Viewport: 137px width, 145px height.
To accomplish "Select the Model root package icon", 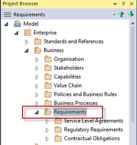I will click(17, 24).
